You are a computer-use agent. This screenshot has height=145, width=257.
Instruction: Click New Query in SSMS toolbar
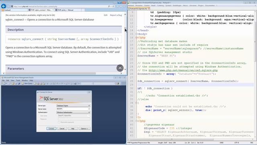tap(27, 83)
